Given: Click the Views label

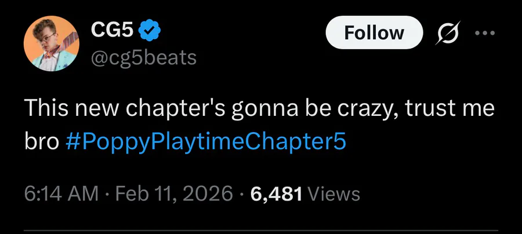Looking at the screenshot, I should click(x=333, y=194).
